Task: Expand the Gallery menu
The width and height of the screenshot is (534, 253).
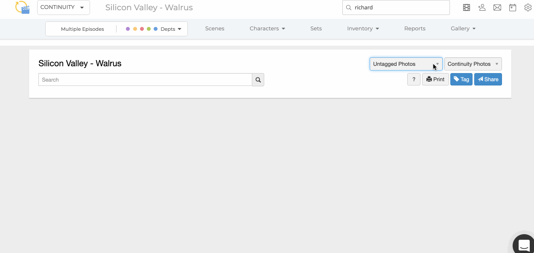Action: point(463,29)
